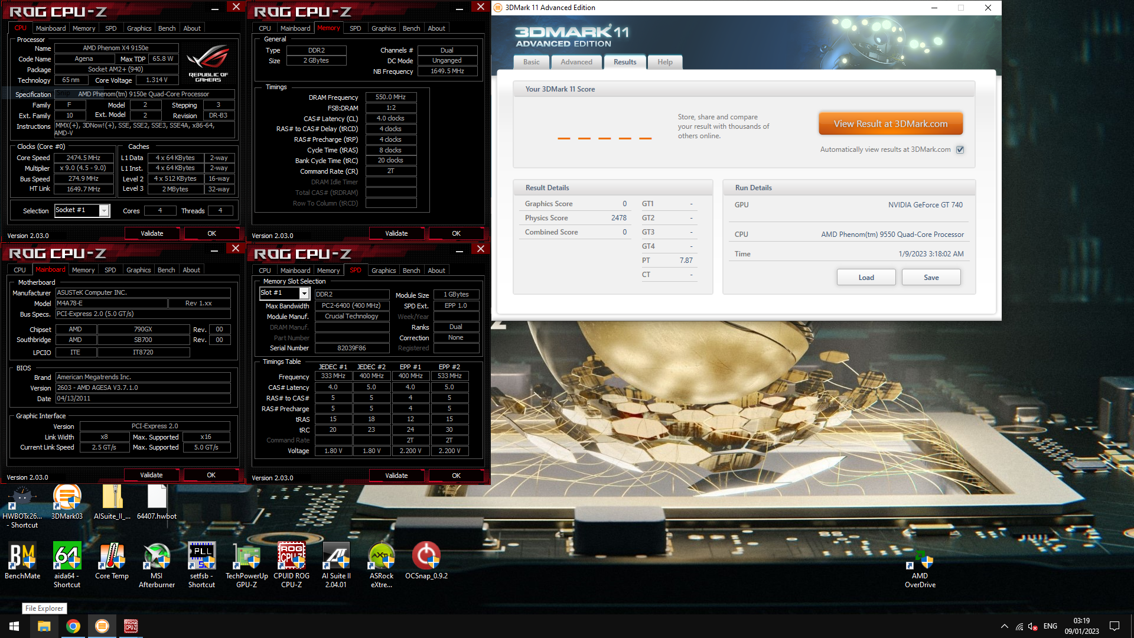Open File Explorer from the taskbar
Viewport: 1134px width, 638px height.
click(x=44, y=626)
